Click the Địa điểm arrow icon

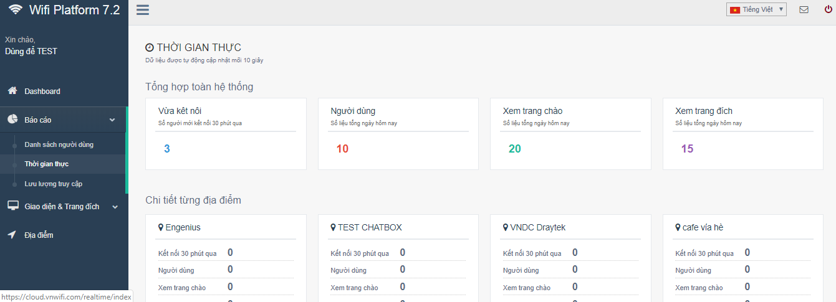click(x=12, y=235)
